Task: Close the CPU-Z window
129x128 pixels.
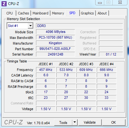Action: point(120,3)
